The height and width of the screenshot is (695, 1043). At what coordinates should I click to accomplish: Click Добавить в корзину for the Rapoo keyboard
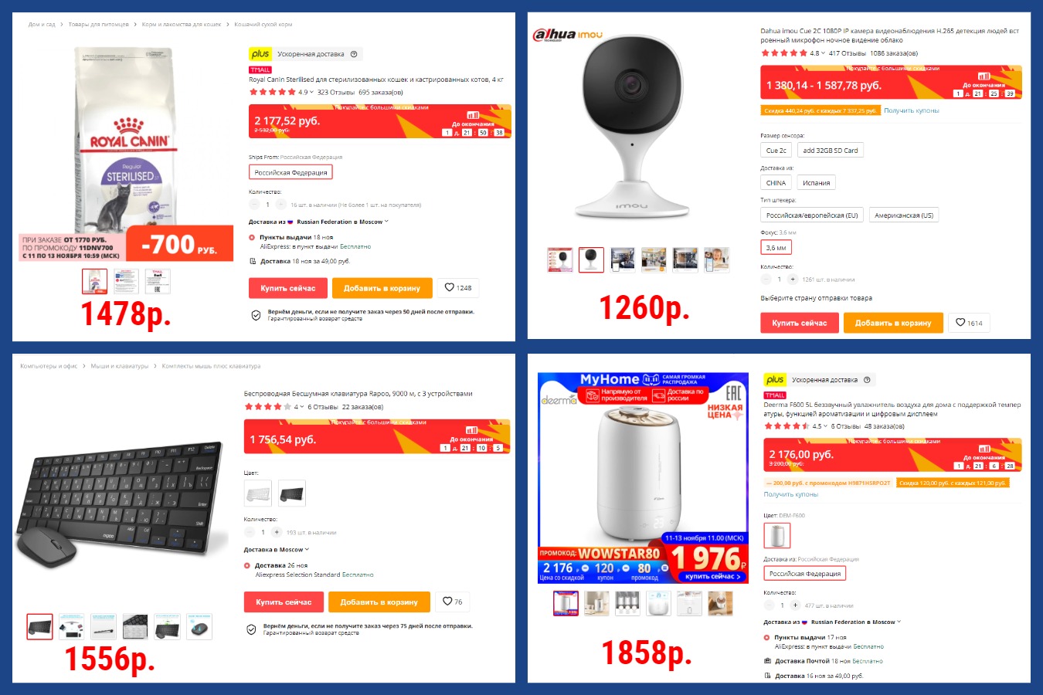pos(379,602)
